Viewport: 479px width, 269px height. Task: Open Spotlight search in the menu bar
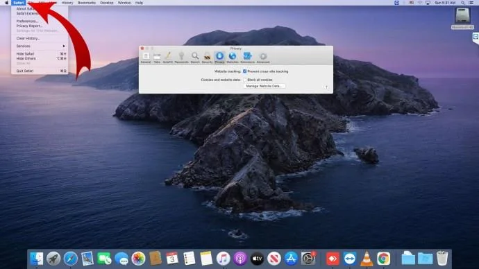tap(463, 3)
